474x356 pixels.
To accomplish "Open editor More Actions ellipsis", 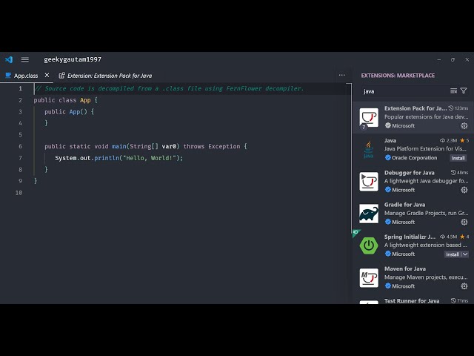I will coord(341,75).
